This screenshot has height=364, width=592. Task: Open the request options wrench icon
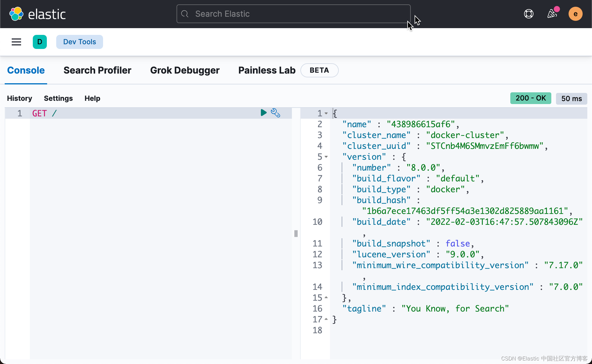pyautogui.click(x=275, y=113)
